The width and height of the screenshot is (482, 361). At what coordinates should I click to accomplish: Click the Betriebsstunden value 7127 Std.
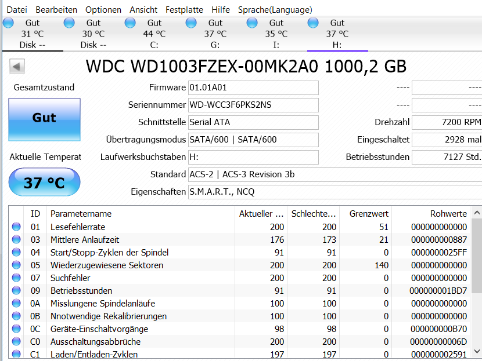click(447, 157)
